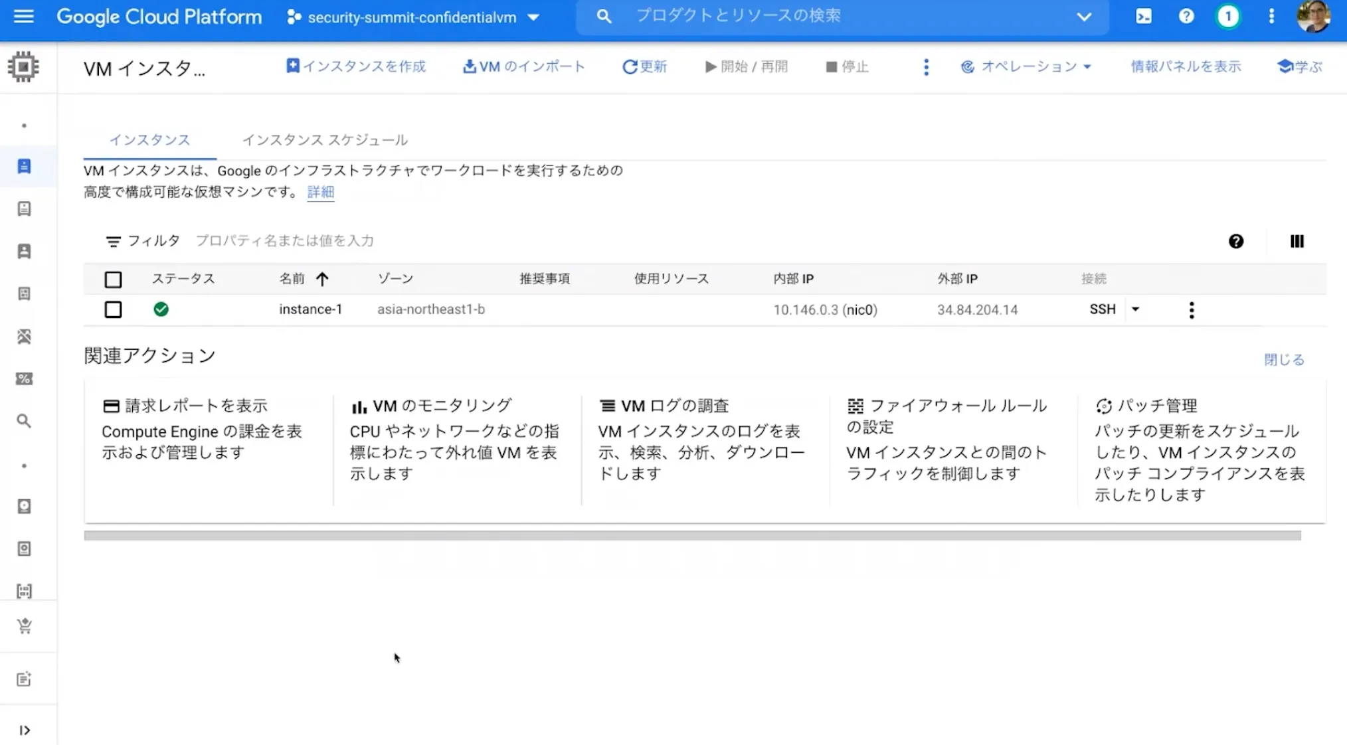Open パッチ管理 card
1347x745 pixels.
pos(1202,452)
